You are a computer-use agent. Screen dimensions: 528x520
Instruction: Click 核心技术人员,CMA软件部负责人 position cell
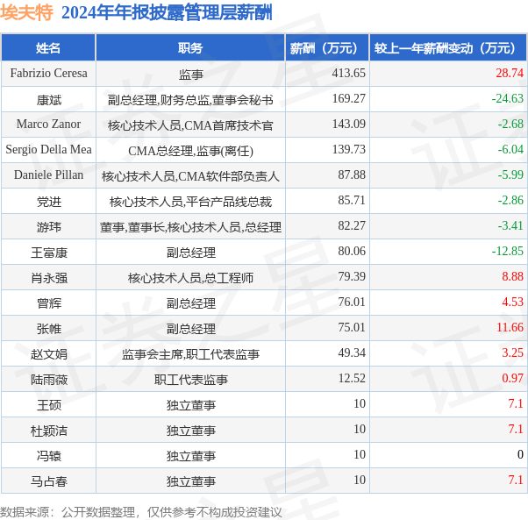point(190,176)
